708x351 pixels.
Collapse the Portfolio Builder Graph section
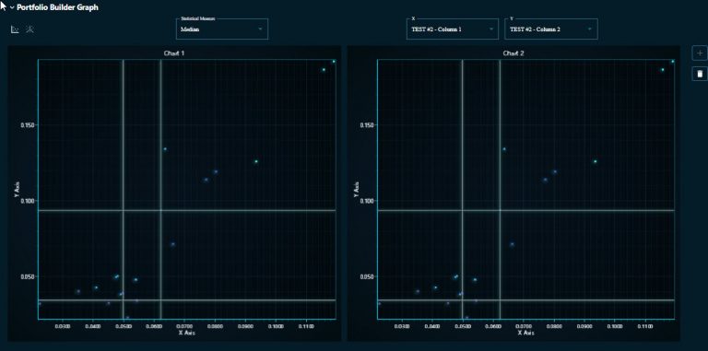pos(12,7)
